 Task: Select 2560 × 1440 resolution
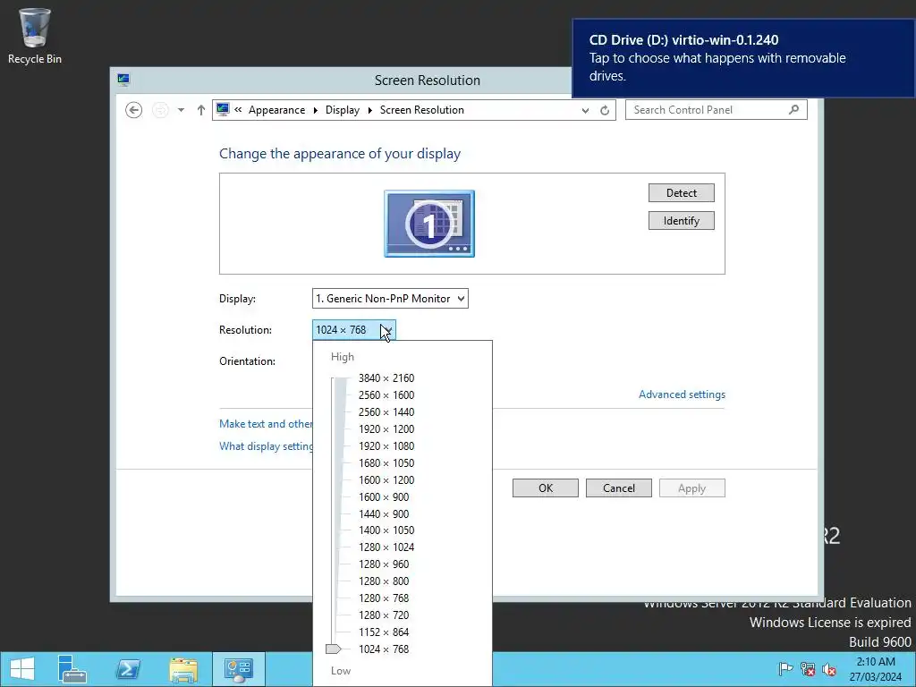386,411
